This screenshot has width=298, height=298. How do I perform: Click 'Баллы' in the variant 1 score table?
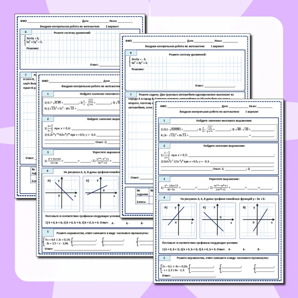tap(141, 202)
